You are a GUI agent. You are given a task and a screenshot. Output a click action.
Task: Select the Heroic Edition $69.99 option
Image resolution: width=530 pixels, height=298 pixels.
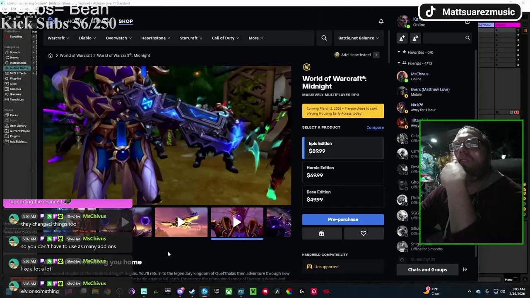point(343,172)
